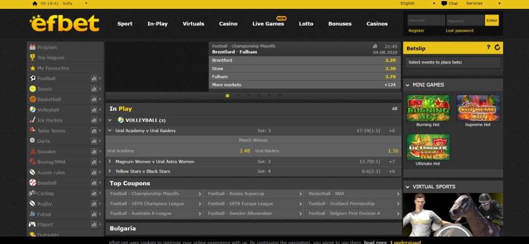Go to In-Play menu

pos(157,24)
